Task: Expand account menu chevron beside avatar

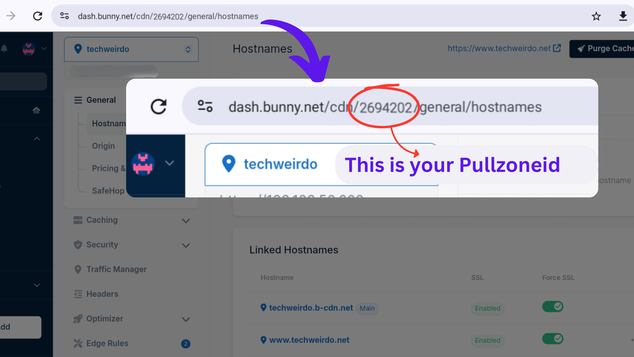Action: (44, 49)
